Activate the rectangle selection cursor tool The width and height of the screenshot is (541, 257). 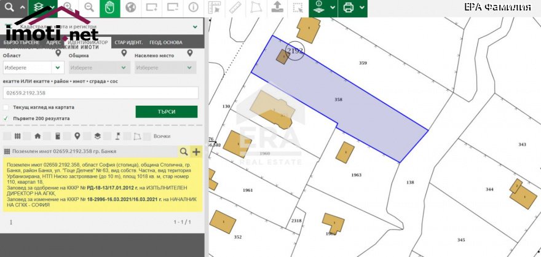tap(297, 7)
